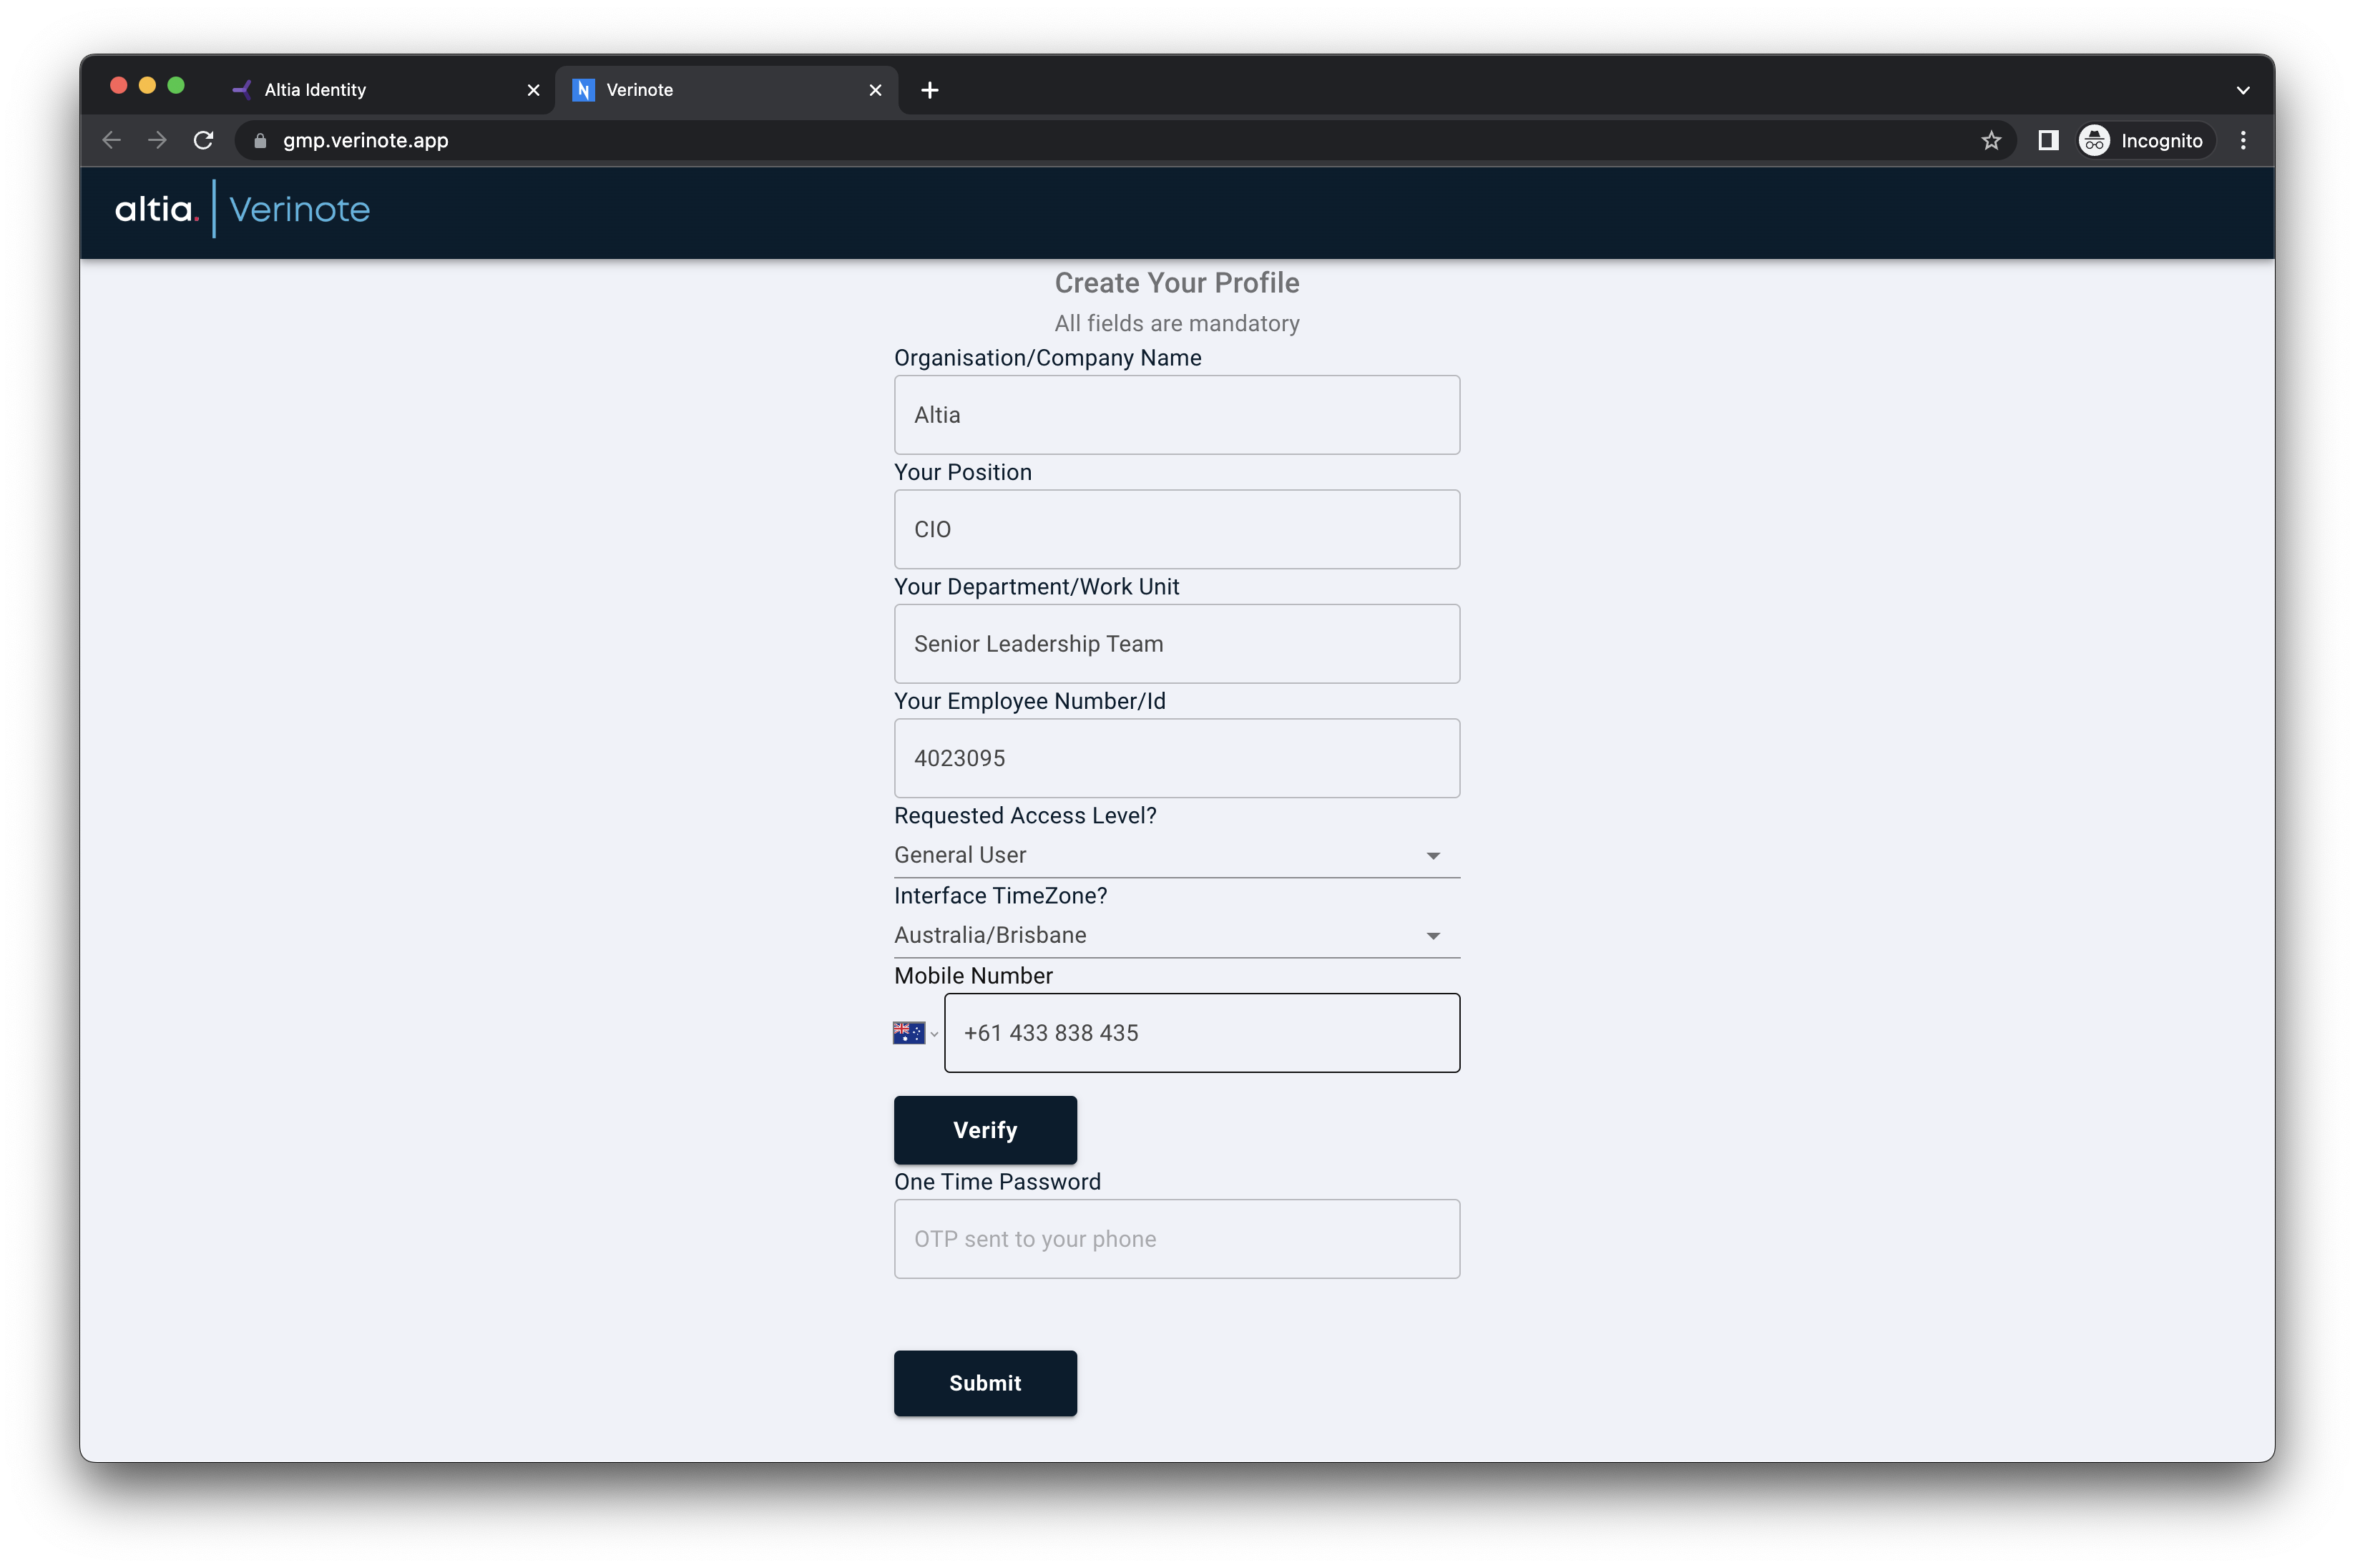2355x1568 pixels.
Task: Click the forward navigation arrow
Action: point(156,140)
